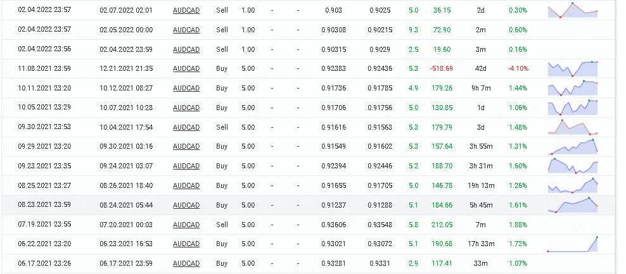
Task: View sparkline chart for 1.26% gain trade
Action: point(573,185)
